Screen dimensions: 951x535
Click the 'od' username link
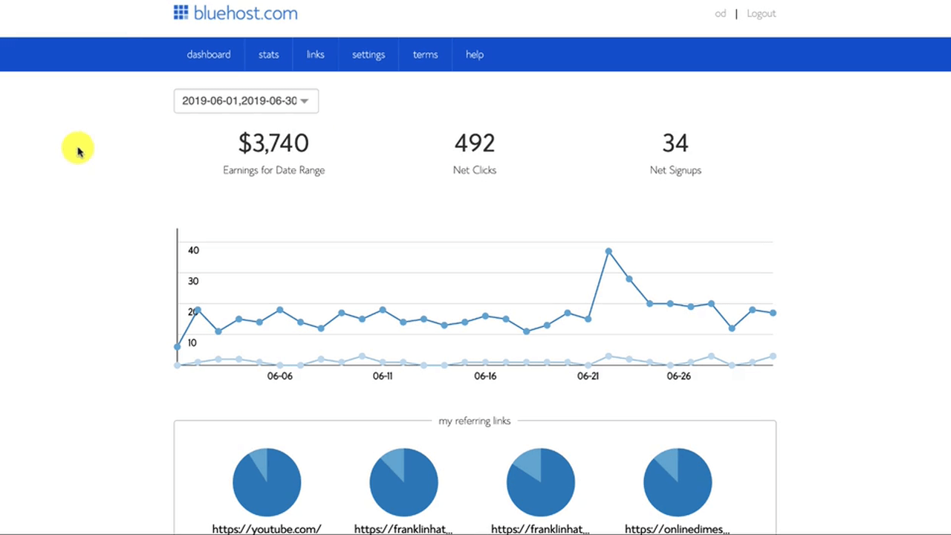pyautogui.click(x=720, y=13)
